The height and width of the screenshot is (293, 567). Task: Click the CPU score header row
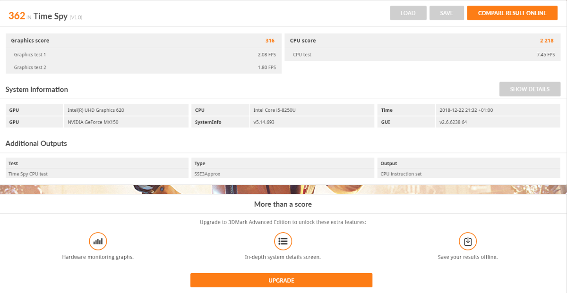[x=422, y=41]
